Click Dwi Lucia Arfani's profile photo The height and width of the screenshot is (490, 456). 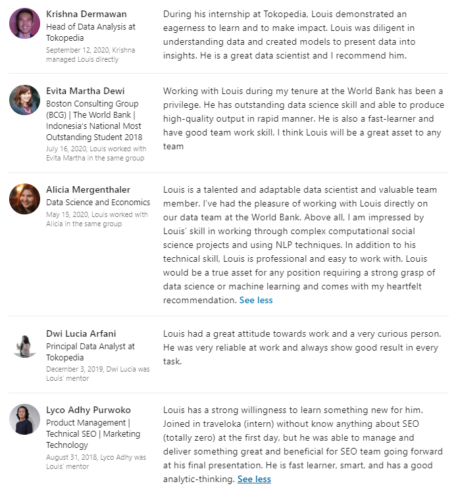pos(24,346)
